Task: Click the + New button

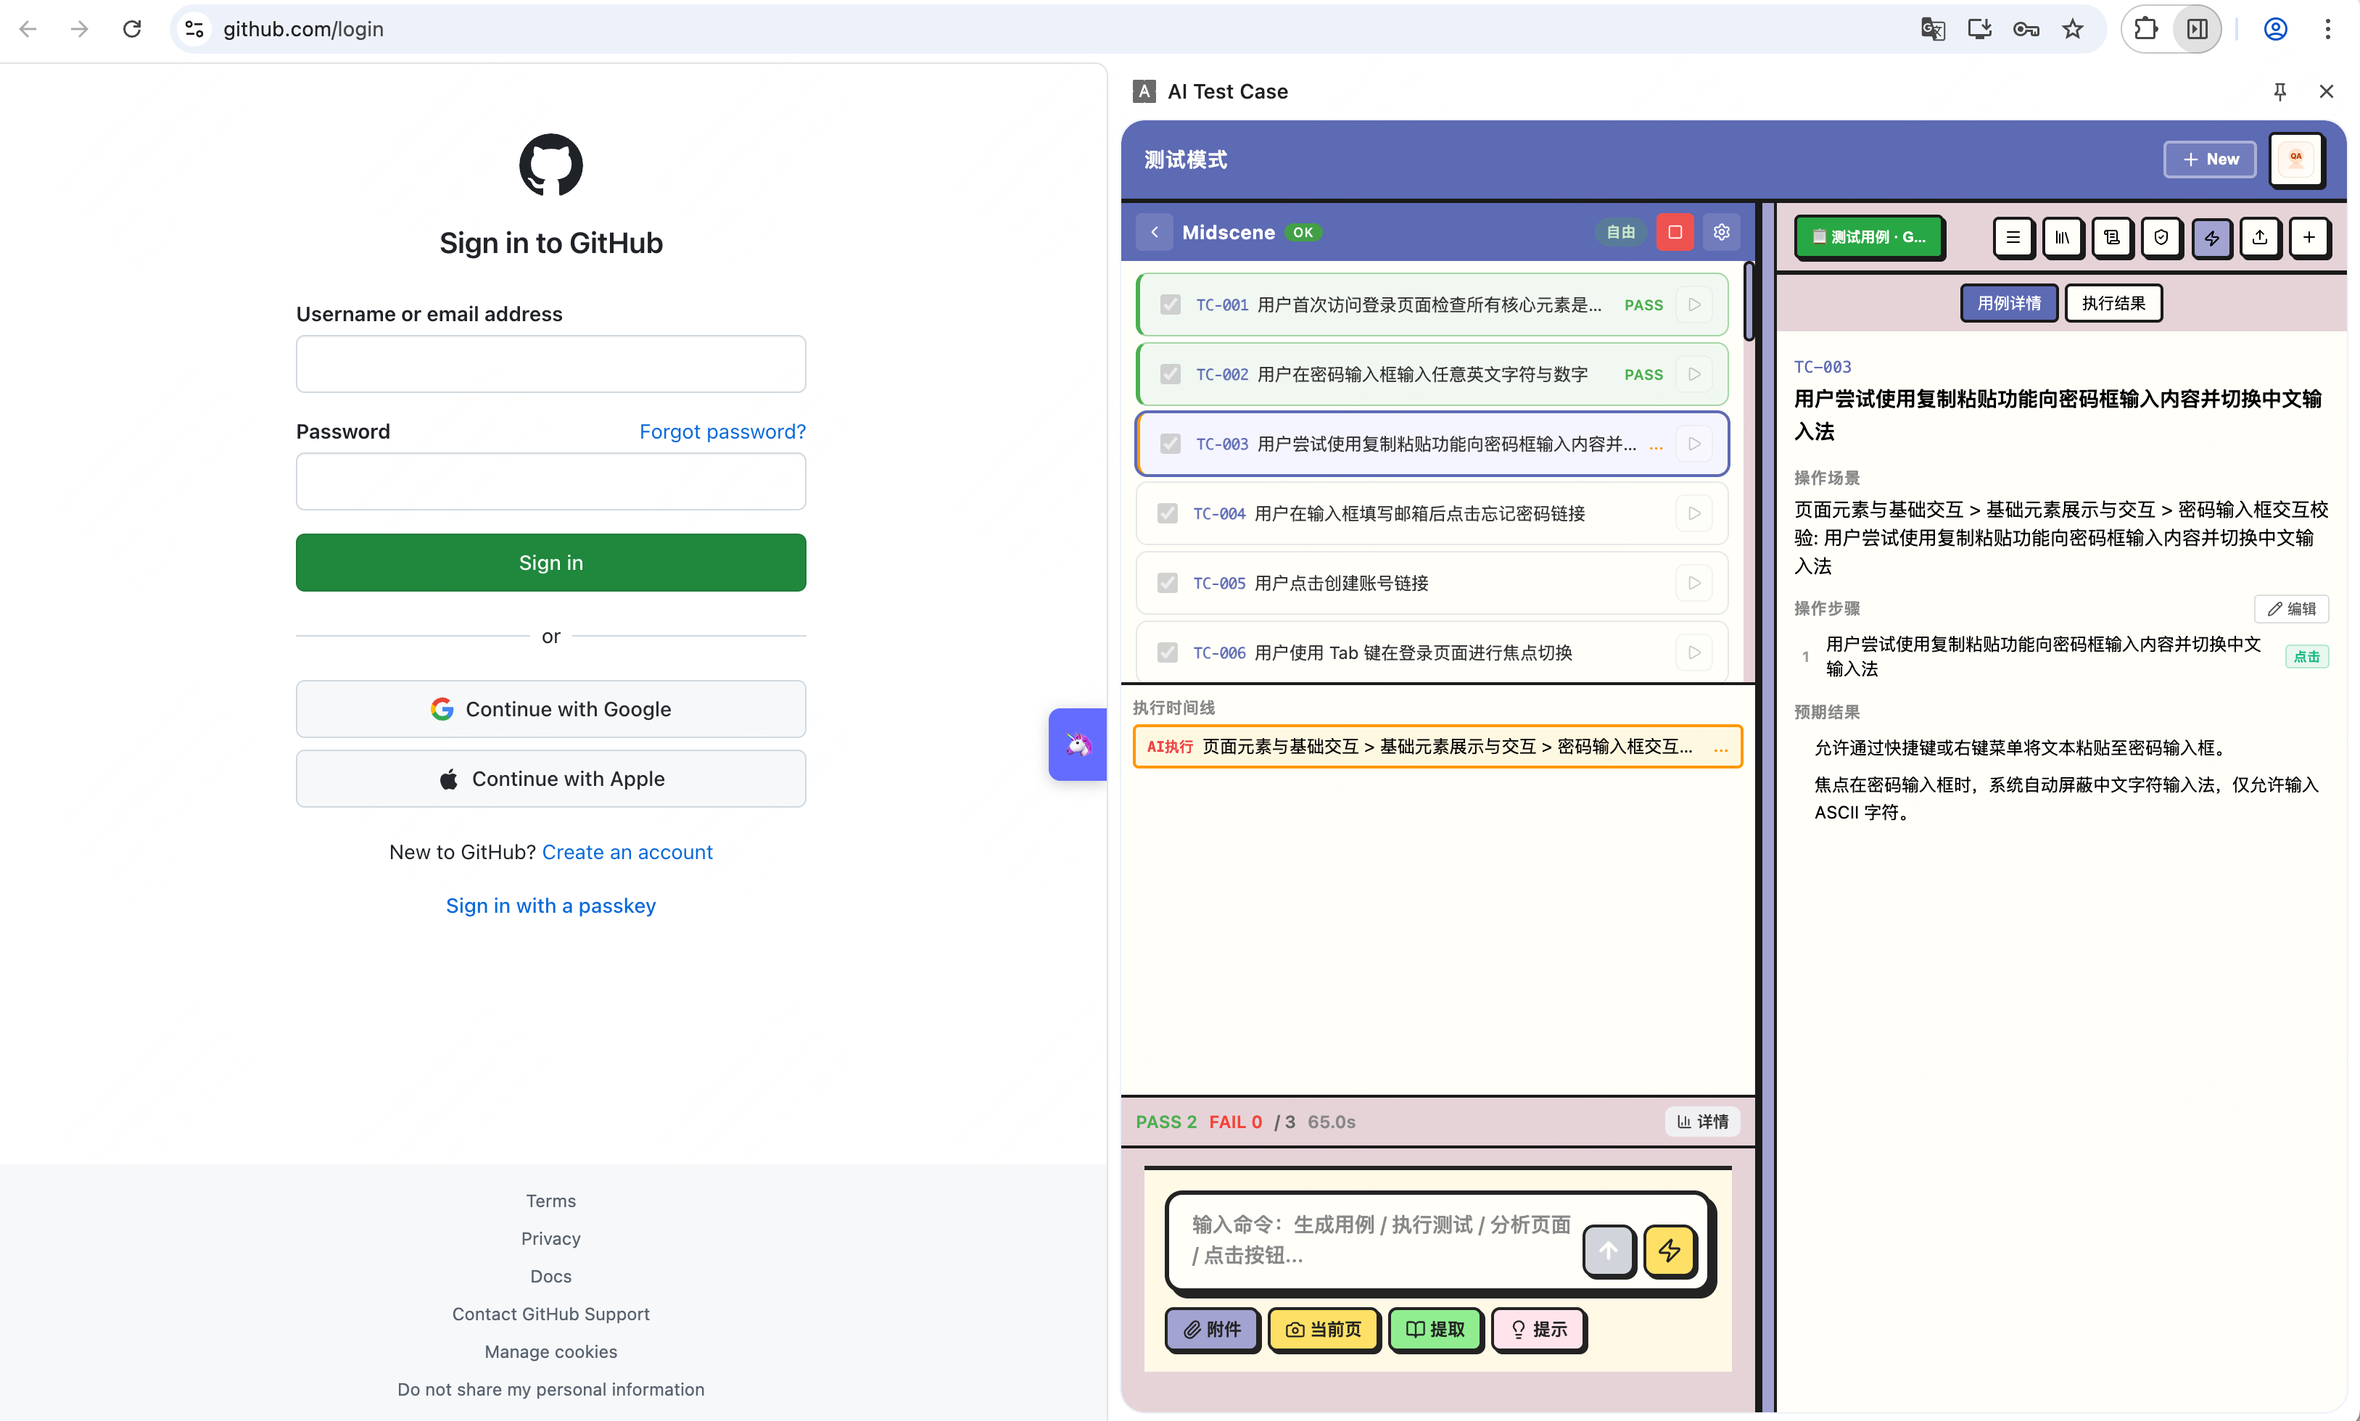Action: coord(2210,159)
